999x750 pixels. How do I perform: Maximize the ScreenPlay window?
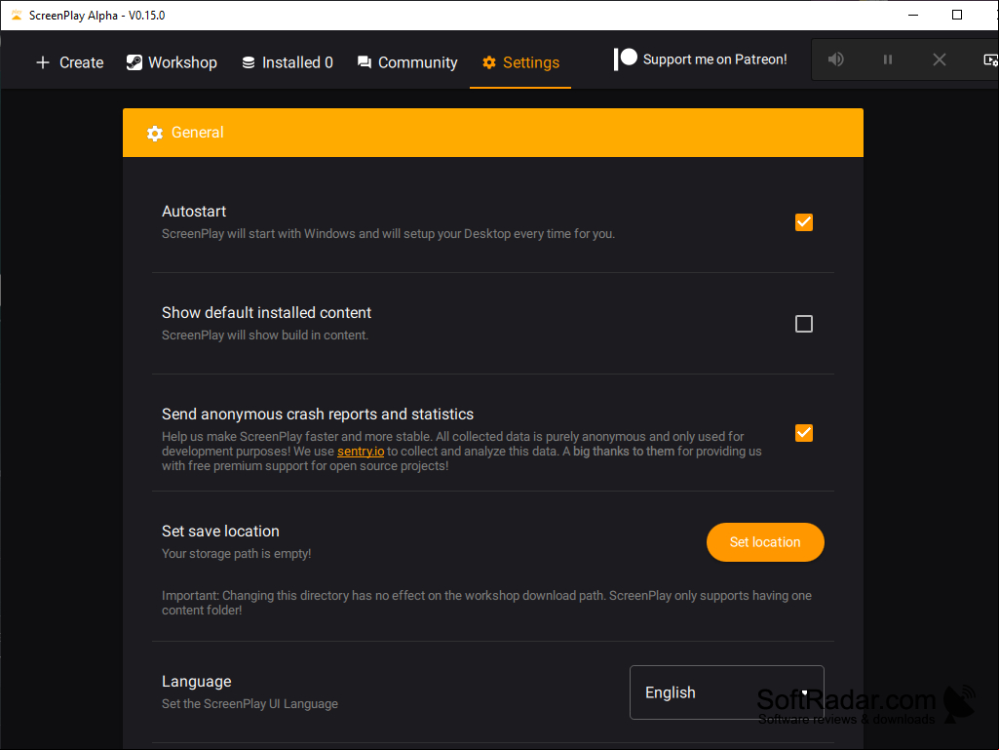[x=957, y=15]
